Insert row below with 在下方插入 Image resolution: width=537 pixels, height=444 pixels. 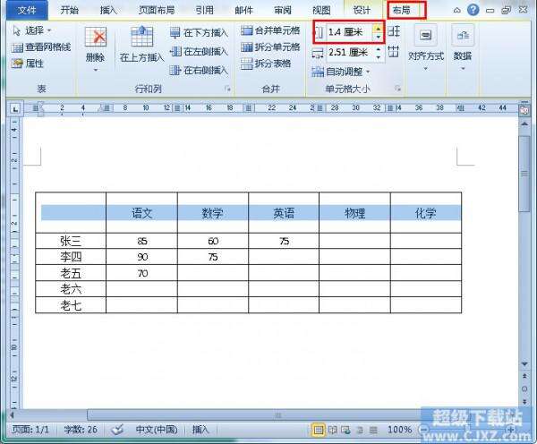(199, 33)
